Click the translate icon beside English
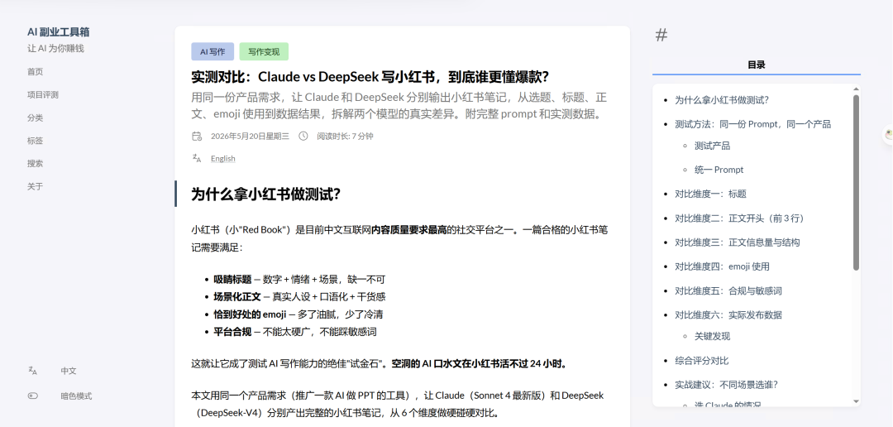This screenshot has height=427, width=893. [x=197, y=158]
